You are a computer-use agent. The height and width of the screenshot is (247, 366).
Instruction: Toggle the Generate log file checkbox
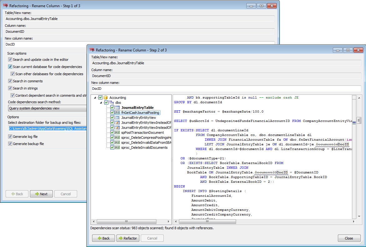click(x=10, y=137)
